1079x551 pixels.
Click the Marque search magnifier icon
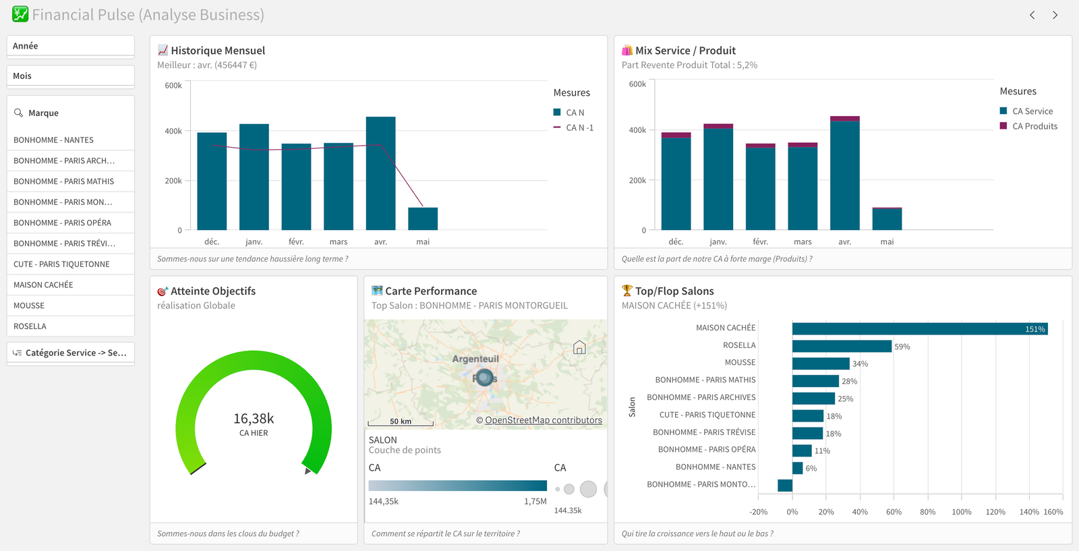click(x=19, y=113)
